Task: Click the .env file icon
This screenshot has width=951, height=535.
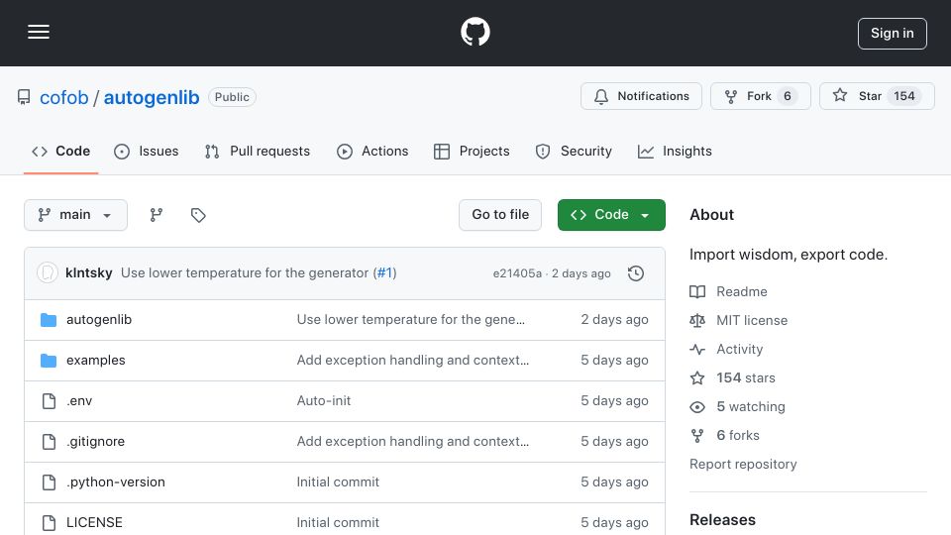Action: point(49,401)
